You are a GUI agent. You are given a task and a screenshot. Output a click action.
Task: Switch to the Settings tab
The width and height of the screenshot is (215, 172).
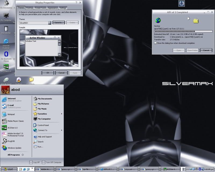point(63,8)
